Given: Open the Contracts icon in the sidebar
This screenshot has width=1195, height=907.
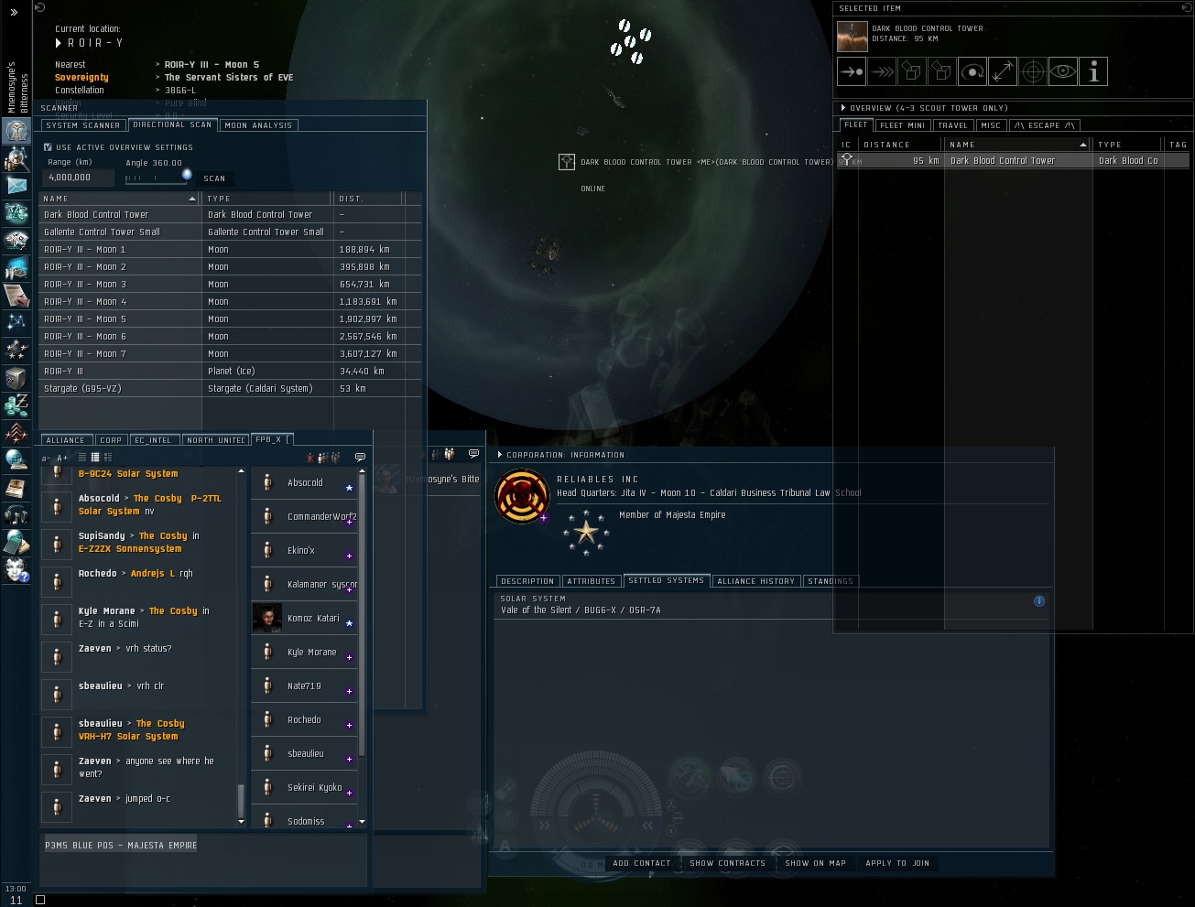Looking at the screenshot, I should tap(16, 296).
